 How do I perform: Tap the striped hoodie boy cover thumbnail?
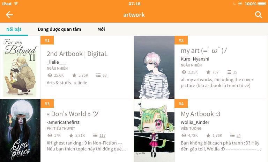tap(154, 67)
